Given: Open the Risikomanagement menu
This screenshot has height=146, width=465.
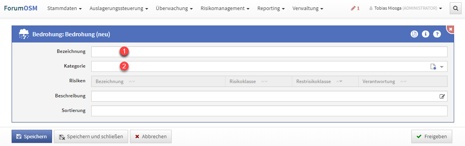Looking at the screenshot, I should tap(225, 8).
